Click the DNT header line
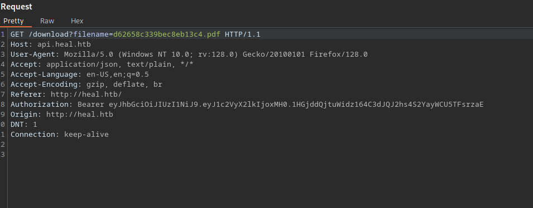This screenshot has height=208, width=533. pyautogui.click(x=24, y=125)
